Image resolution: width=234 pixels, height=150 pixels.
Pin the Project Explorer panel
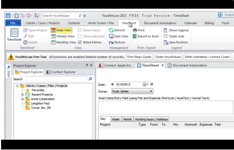tap(87, 65)
